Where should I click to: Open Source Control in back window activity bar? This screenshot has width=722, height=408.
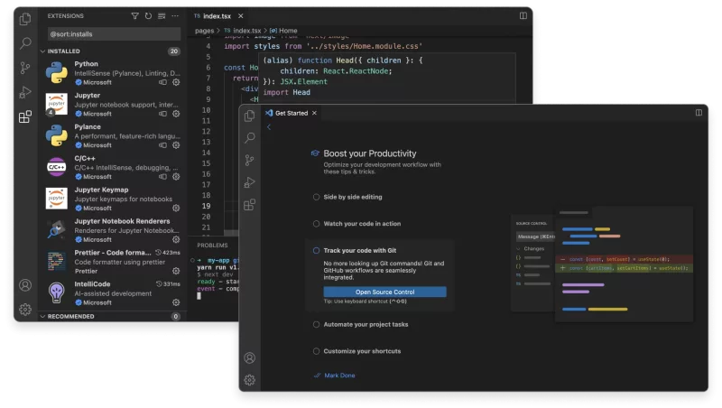click(25, 69)
